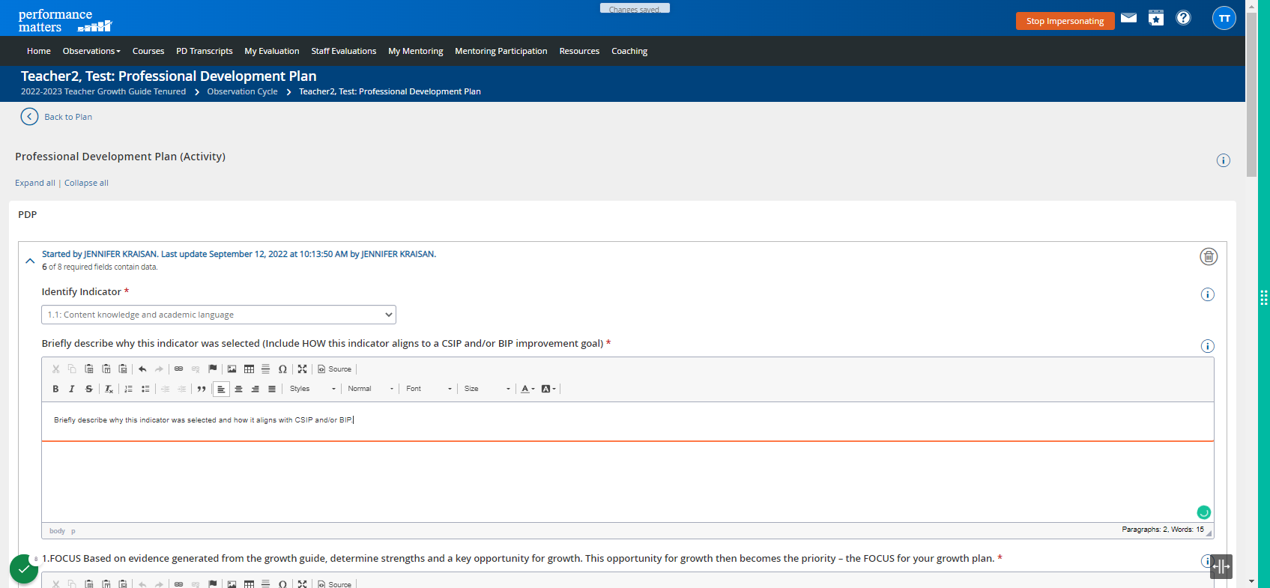Toggle bulleted list in first editor
This screenshot has height=588, width=1270.
coord(145,389)
